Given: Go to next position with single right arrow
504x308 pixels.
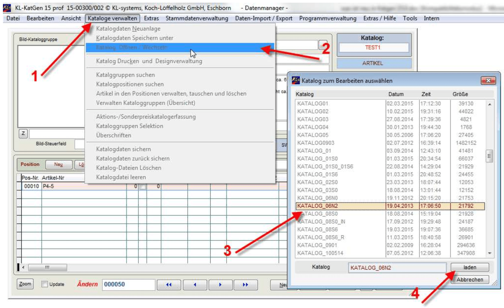Looking at the screenshot, I should tap(220, 285).
